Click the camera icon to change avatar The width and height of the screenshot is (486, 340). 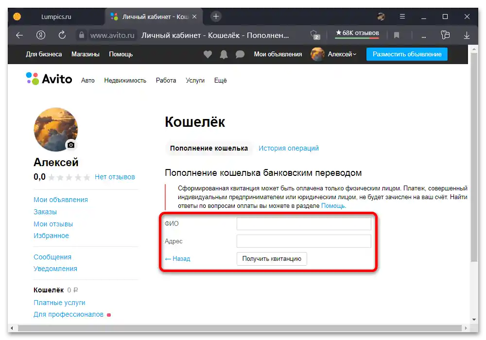pyautogui.click(x=71, y=145)
